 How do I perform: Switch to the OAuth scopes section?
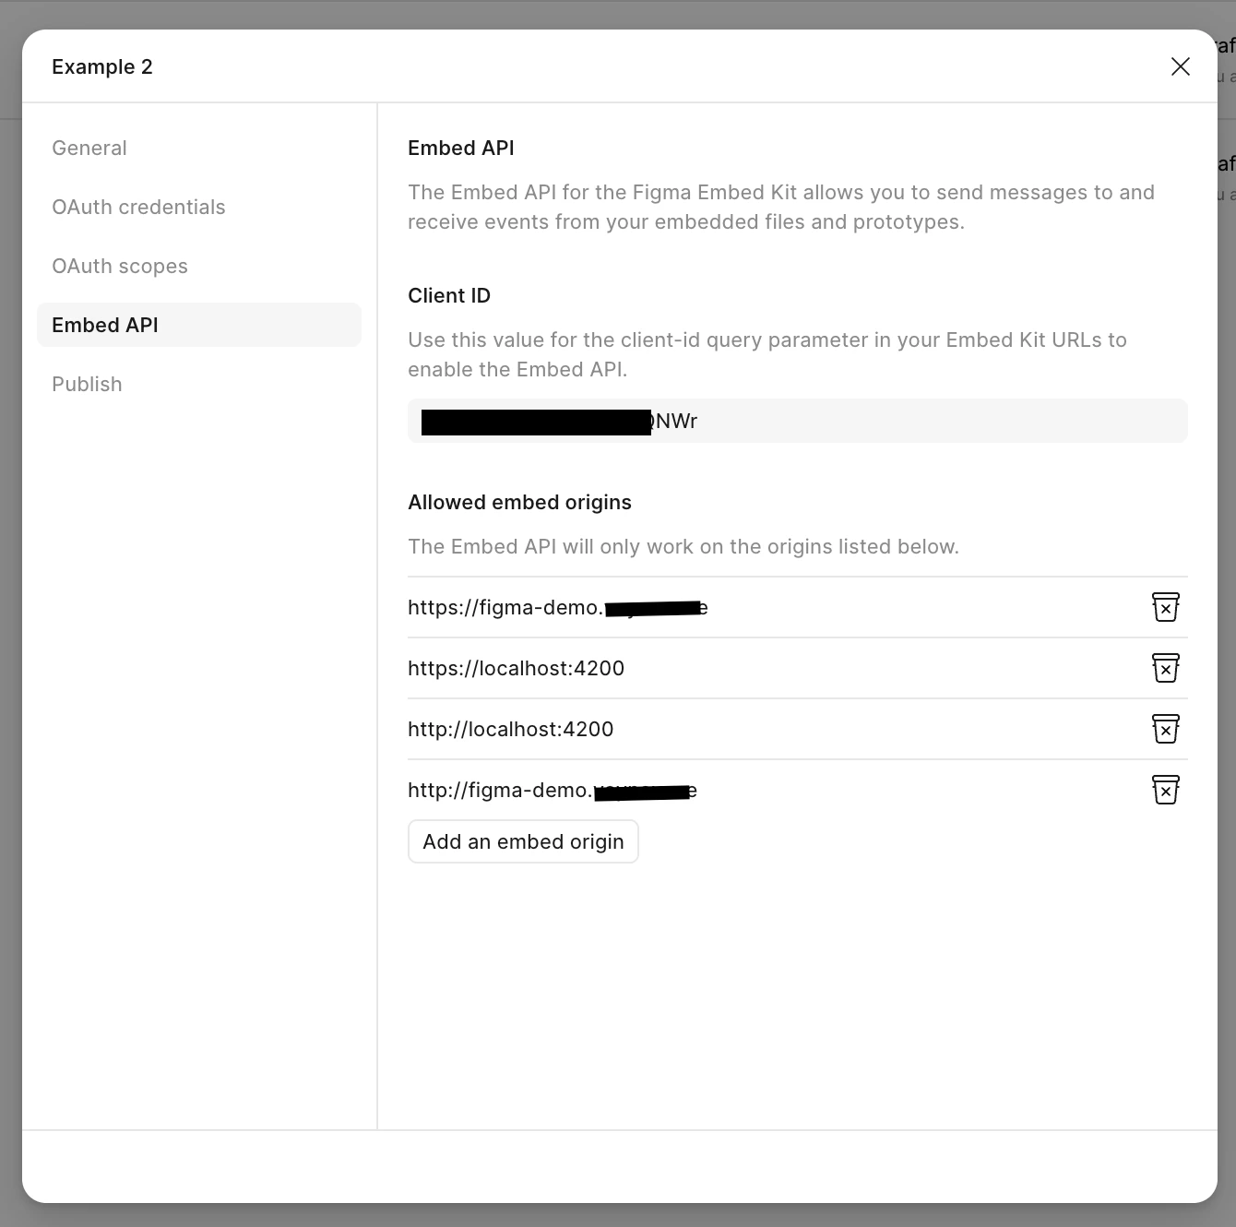click(120, 266)
